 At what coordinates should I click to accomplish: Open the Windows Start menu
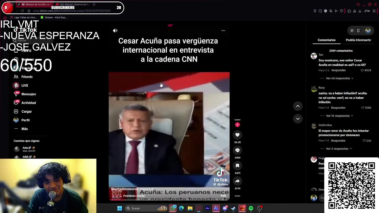pos(120,208)
